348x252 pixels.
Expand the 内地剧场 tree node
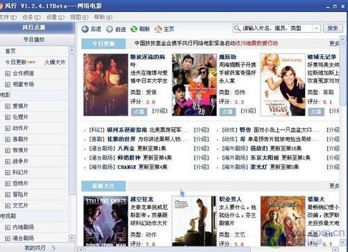[8, 227]
